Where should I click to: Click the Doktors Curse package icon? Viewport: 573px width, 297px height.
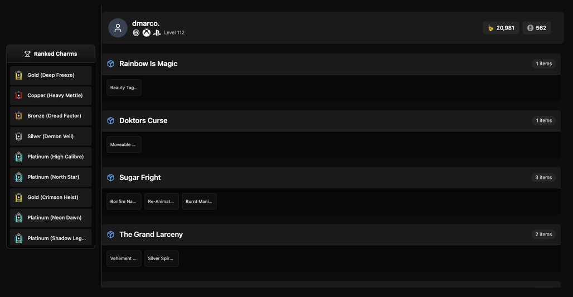[111, 120]
